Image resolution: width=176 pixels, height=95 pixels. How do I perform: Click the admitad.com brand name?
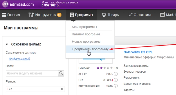tap(22, 4)
